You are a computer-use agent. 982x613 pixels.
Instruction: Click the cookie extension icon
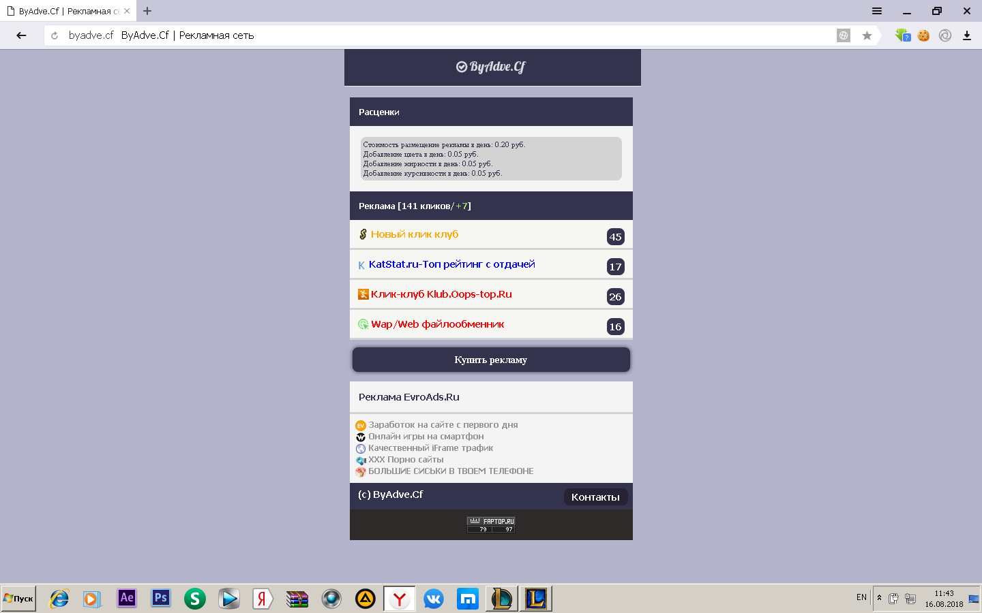click(x=923, y=35)
